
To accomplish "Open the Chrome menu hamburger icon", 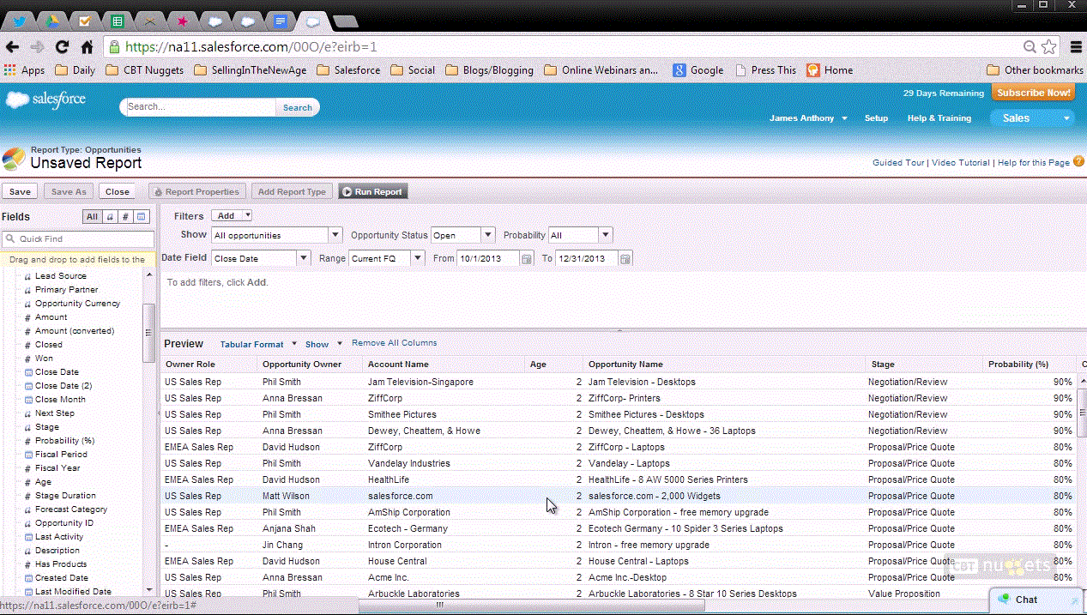I will 1076,47.
